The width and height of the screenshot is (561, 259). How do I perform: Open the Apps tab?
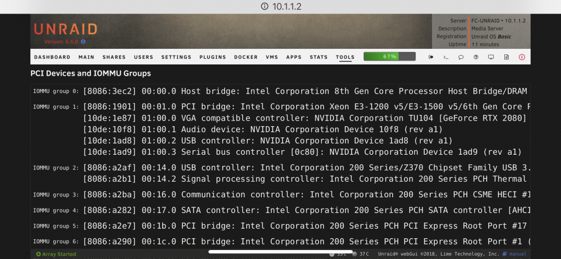pos(294,57)
